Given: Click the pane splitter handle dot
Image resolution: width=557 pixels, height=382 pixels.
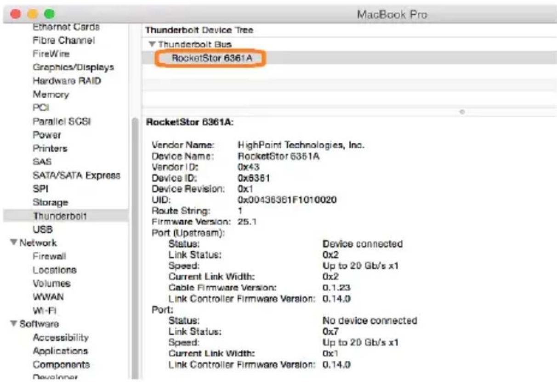Looking at the screenshot, I should point(462,112).
